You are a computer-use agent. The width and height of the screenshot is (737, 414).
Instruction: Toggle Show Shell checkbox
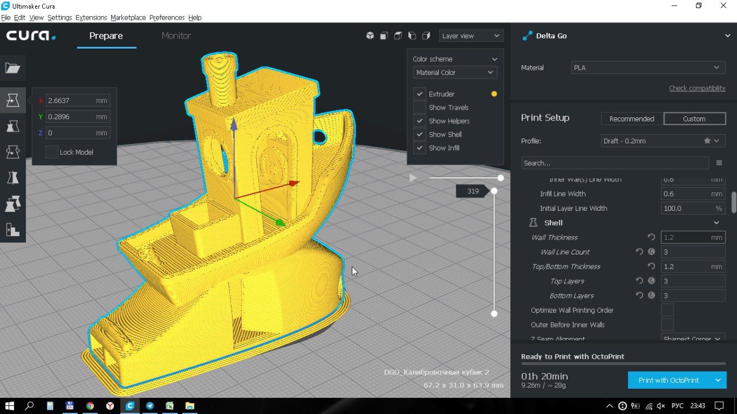[420, 134]
